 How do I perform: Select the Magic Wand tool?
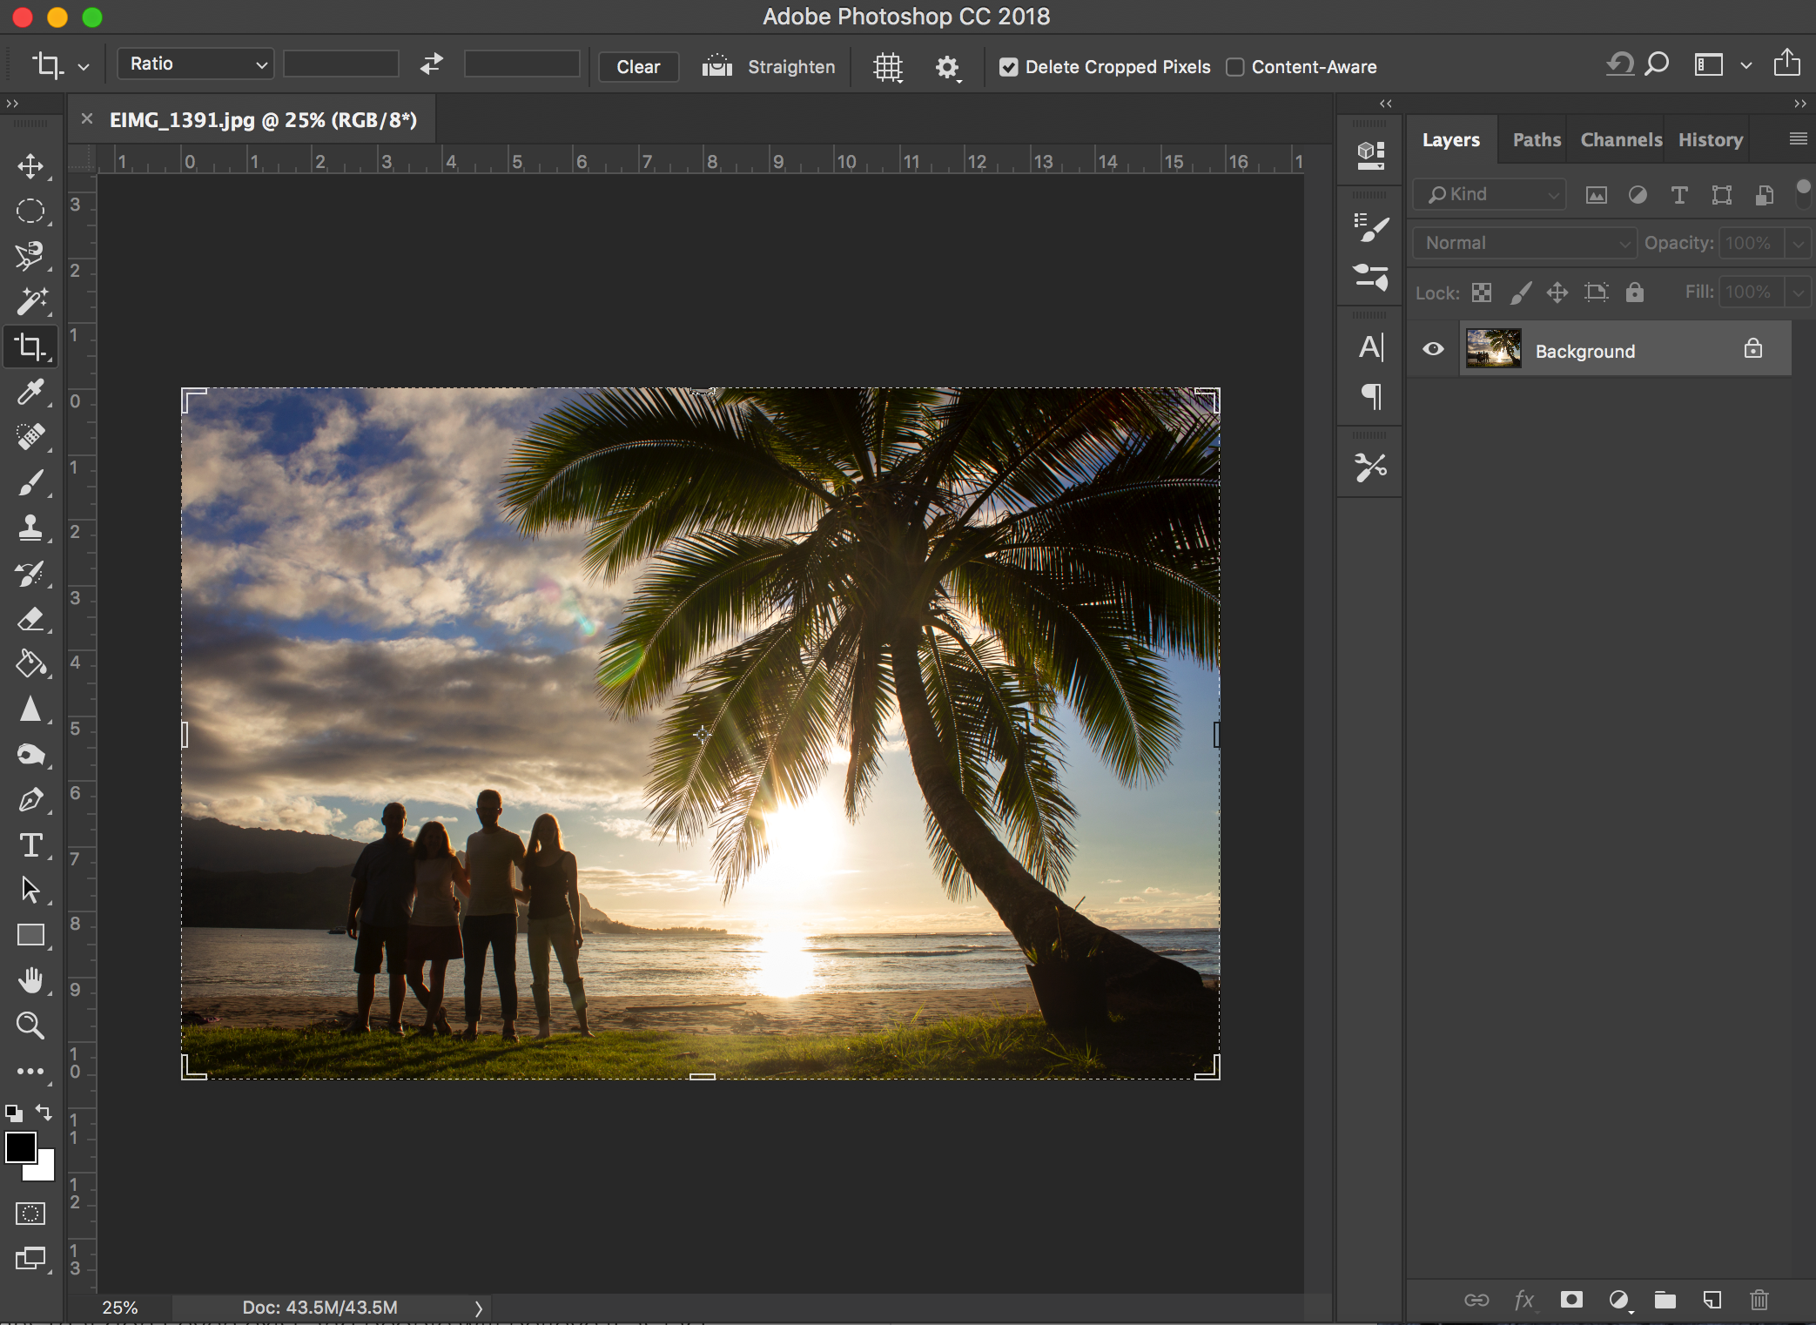[30, 301]
